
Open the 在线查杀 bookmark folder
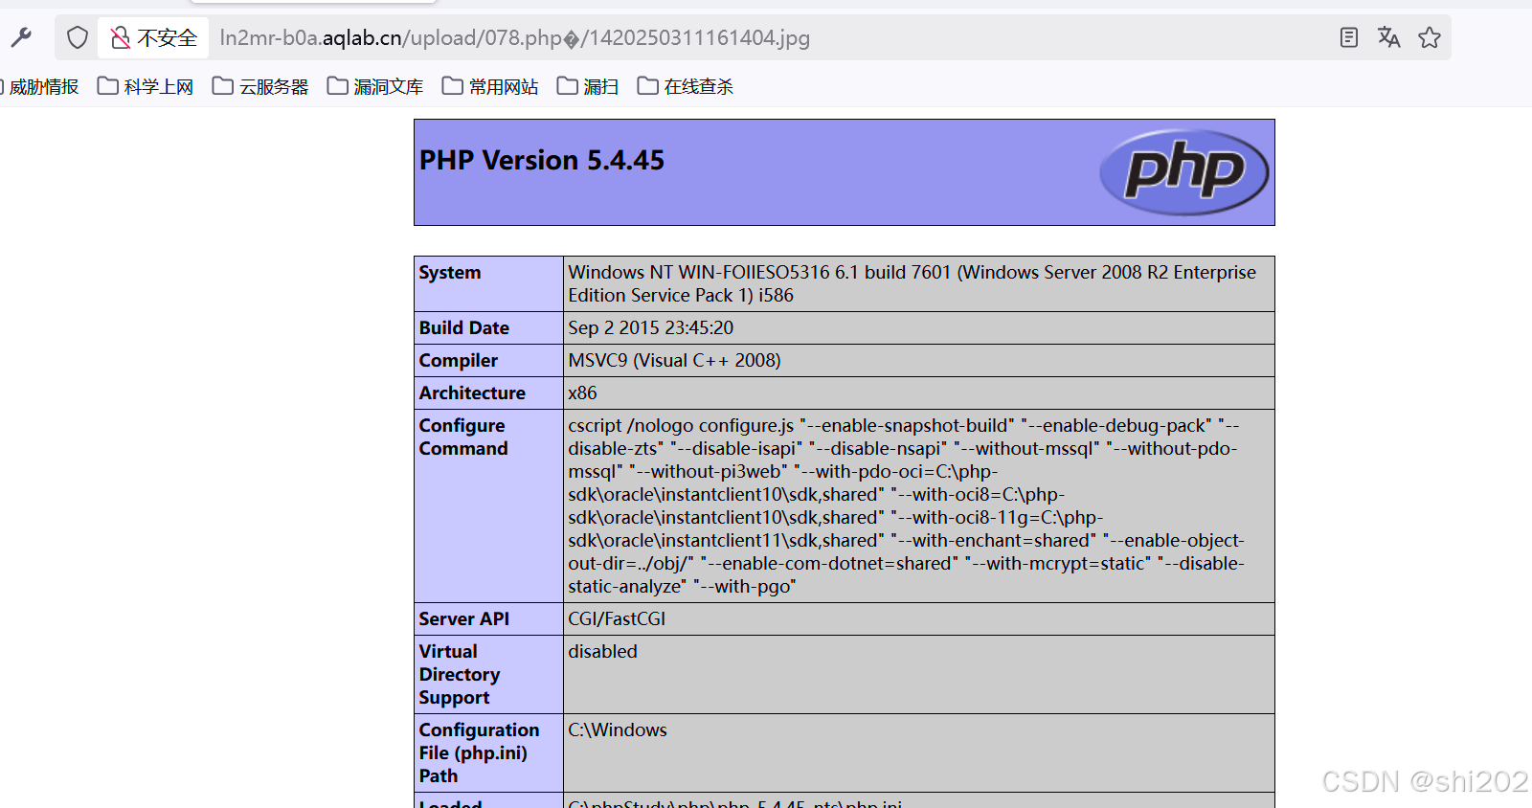pyautogui.click(x=686, y=86)
